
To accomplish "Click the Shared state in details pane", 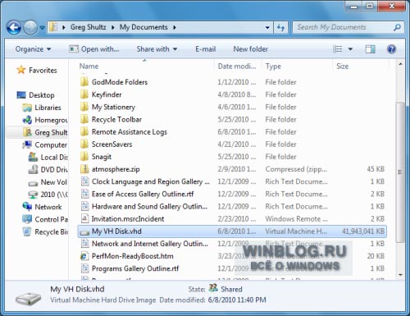I will (x=231, y=289).
